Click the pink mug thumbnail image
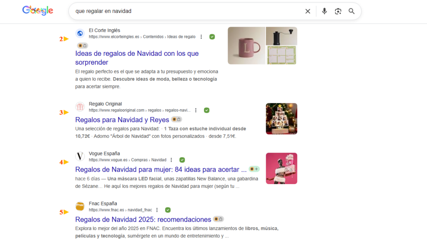 coord(246,45)
